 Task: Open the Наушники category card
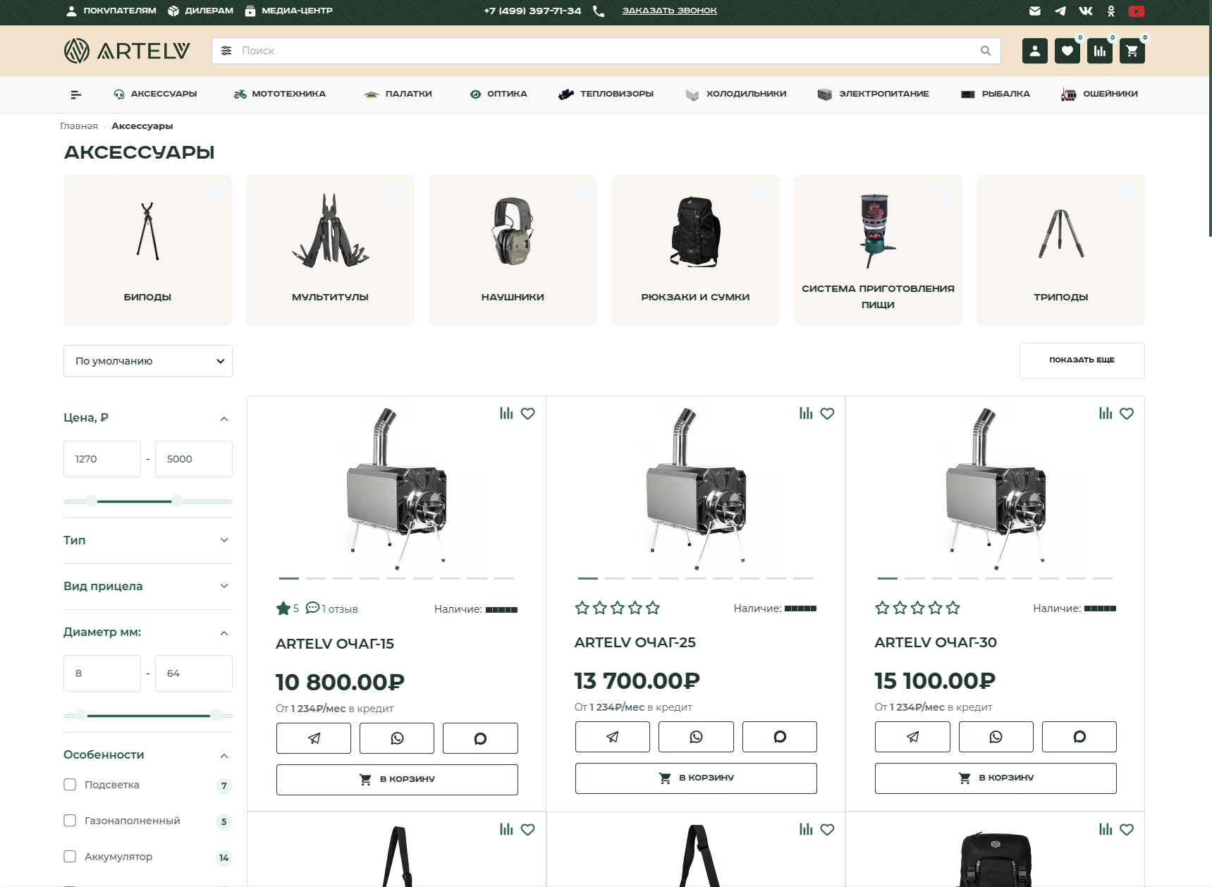[513, 250]
